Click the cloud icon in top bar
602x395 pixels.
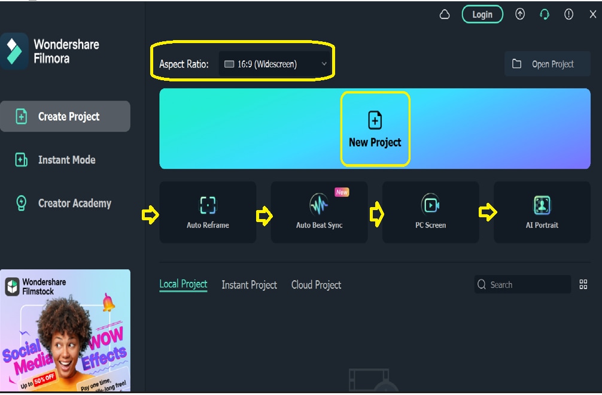(x=445, y=14)
